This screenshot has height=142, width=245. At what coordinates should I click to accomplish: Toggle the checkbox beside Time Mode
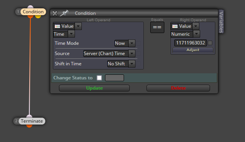tap(138, 43)
